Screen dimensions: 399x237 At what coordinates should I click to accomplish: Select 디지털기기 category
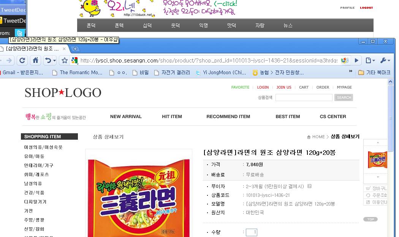(35, 202)
